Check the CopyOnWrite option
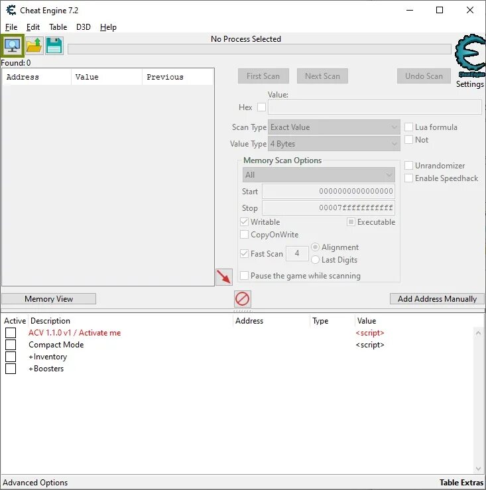486x490 pixels. 244,234
